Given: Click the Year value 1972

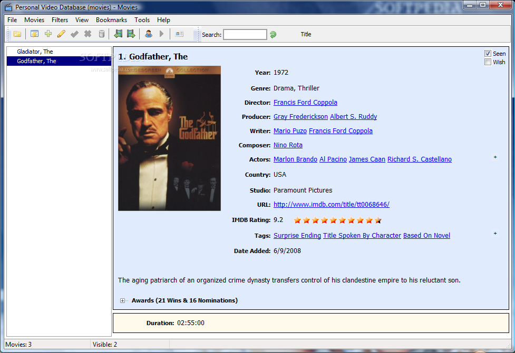Looking at the screenshot, I should 281,73.
